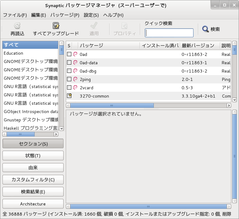Open the 編集(E) menu

(39, 15)
